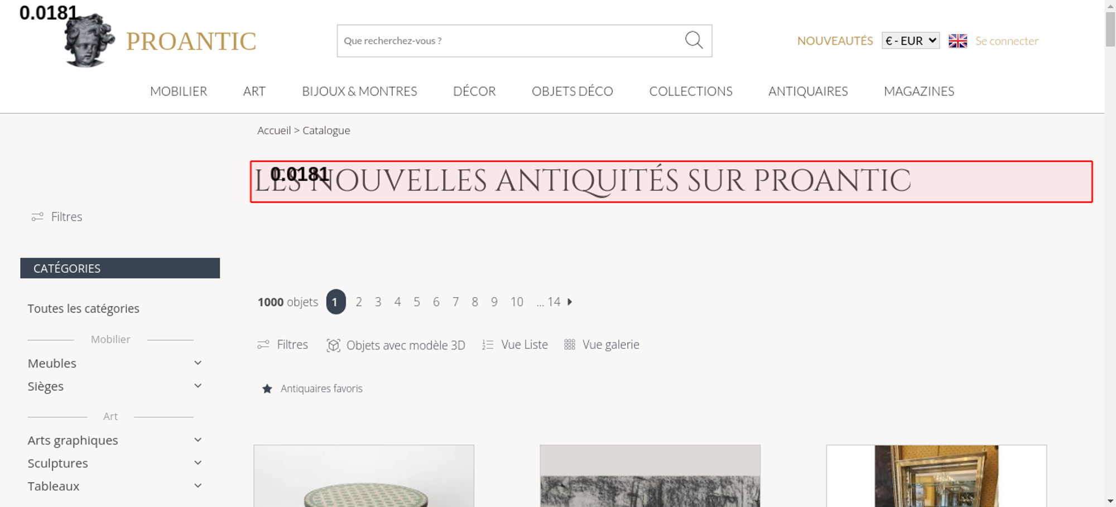Select the Vue galerie grid icon
1116x507 pixels.
[x=569, y=345]
